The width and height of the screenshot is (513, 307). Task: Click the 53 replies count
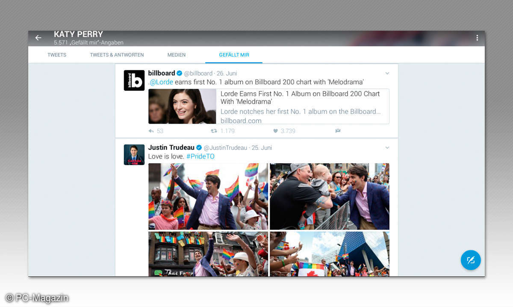point(160,131)
